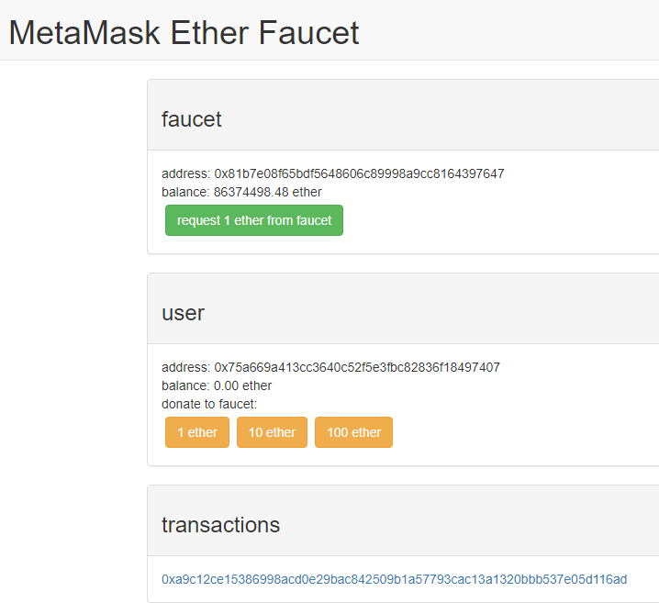The image size is (659, 603).
Task: Click the user address value 0x75a669a4…
Action: click(357, 367)
